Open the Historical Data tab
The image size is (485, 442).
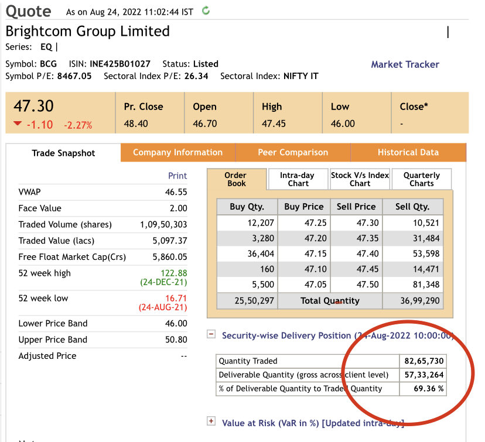point(408,152)
